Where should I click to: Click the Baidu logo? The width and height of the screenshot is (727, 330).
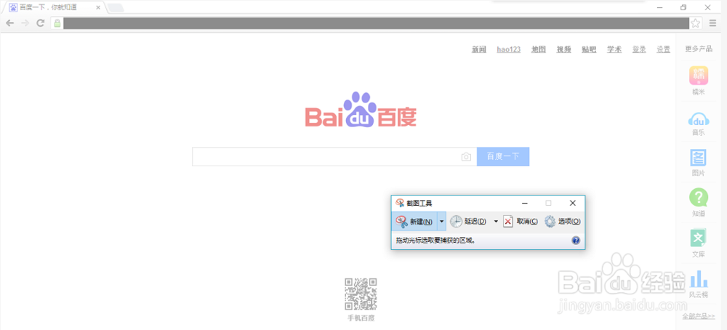pyautogui.click(x=361, y=109)
